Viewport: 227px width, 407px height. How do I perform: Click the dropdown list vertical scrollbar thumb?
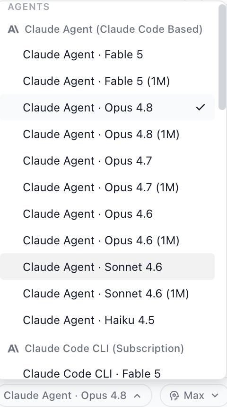click(222, 57)
